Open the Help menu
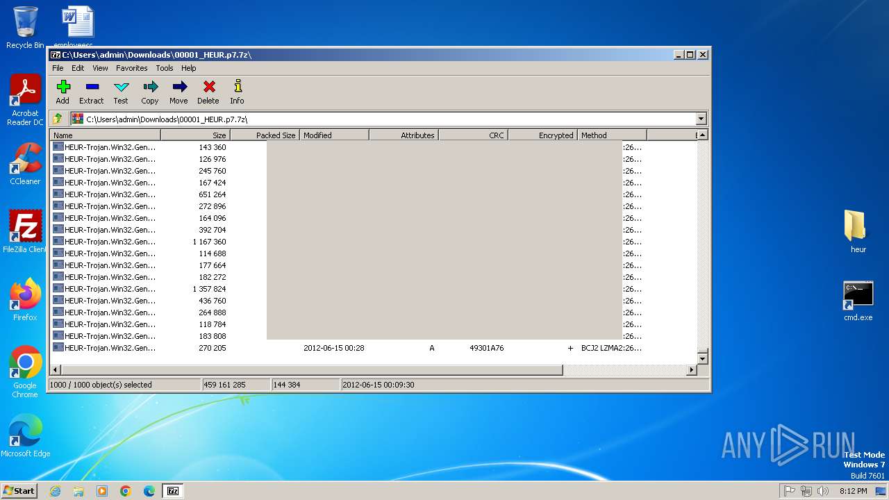Image resolution: width=889 pixels, height=500 pixels. pyautogui.click(x=188, y=68)
